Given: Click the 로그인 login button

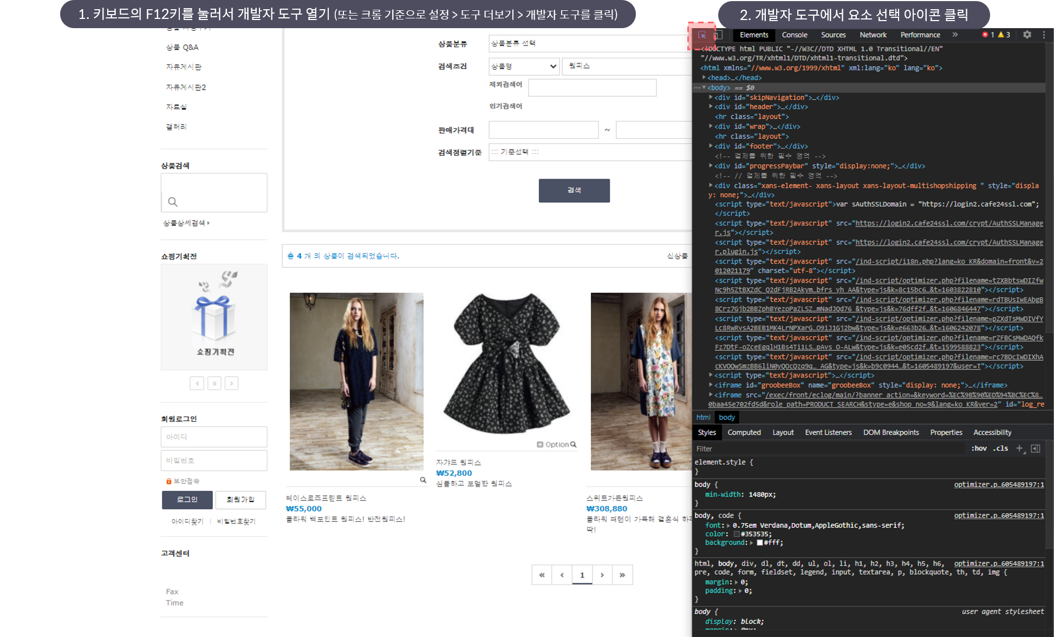Looking at the screenshot, I should pyautogui.click(x=187, y=500).
